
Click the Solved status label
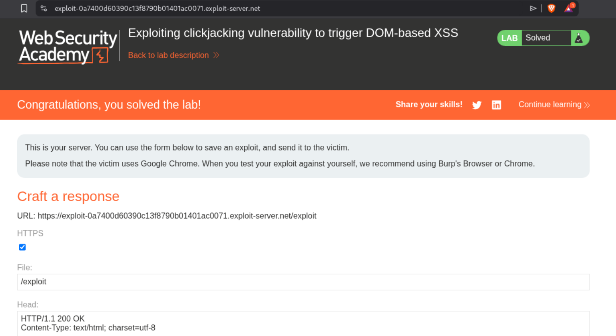point(538,38)
